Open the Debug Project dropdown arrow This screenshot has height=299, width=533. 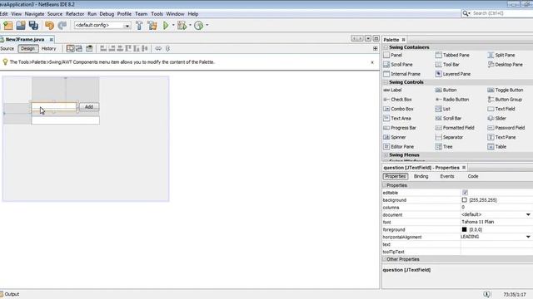[x=190, y=25]
